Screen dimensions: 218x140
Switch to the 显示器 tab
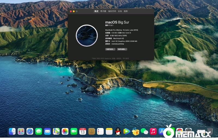click(x=103, y=11)
